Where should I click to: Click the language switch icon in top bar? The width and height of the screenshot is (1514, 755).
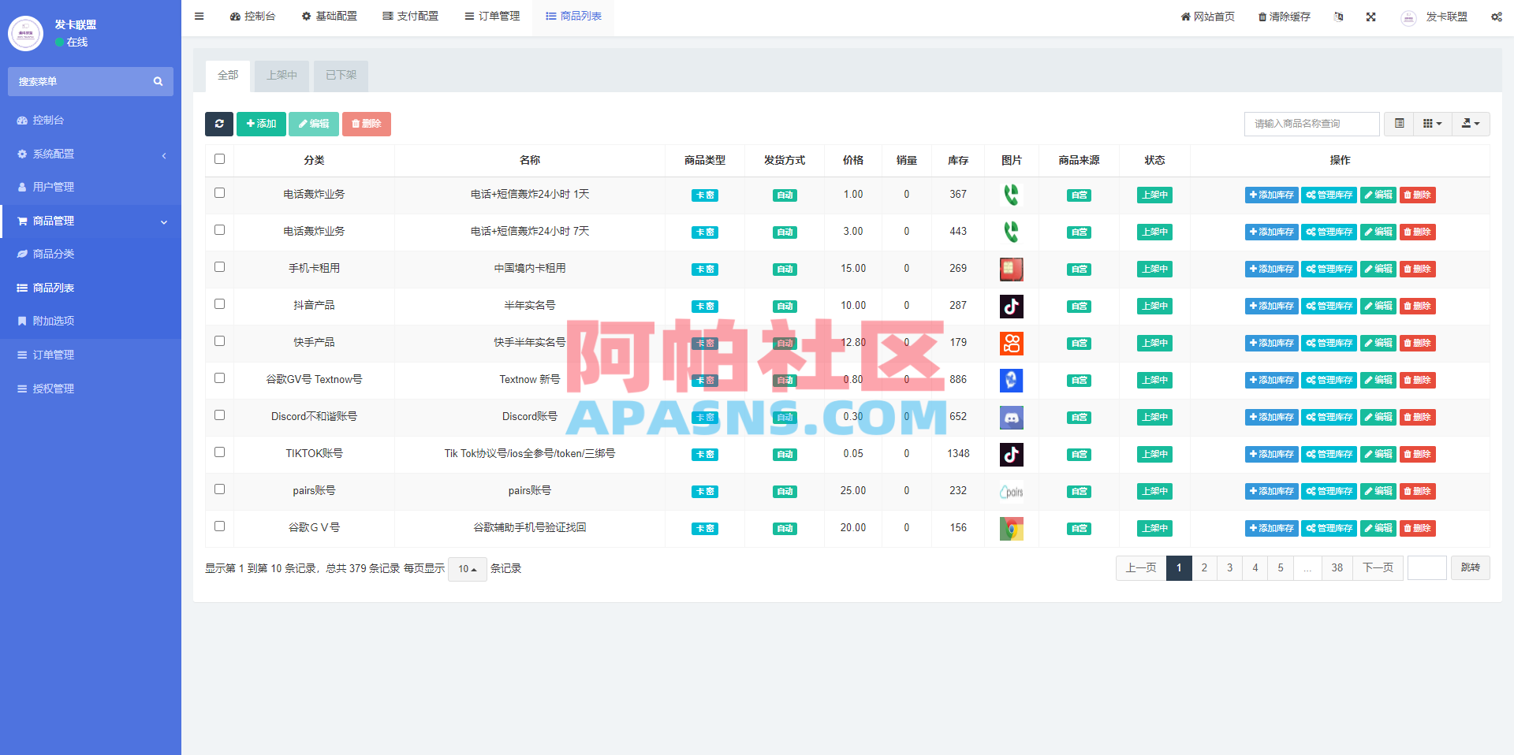click(x=1339, y=16)
